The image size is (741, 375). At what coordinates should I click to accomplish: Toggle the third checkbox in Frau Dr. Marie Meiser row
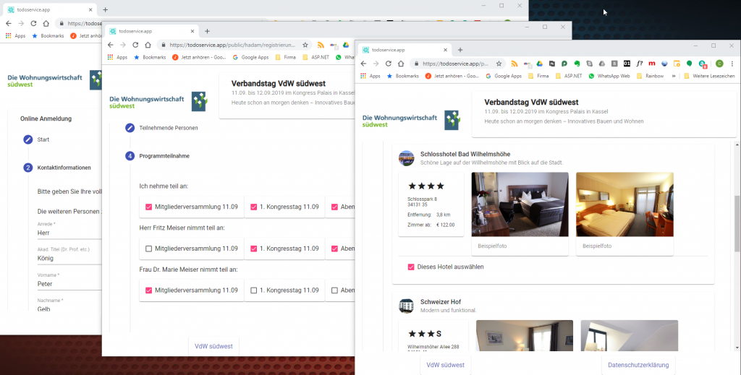[x=334, y=290]
